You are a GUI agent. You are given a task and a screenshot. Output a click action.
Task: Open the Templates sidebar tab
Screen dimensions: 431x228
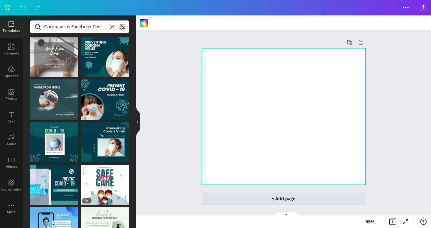pos(11,27)
